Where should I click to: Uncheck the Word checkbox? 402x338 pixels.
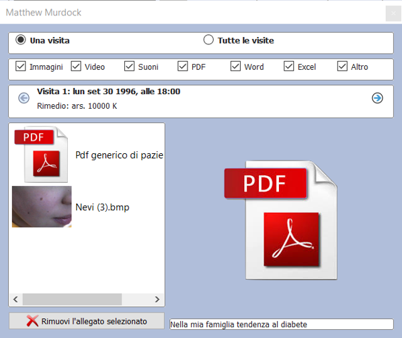235,66
